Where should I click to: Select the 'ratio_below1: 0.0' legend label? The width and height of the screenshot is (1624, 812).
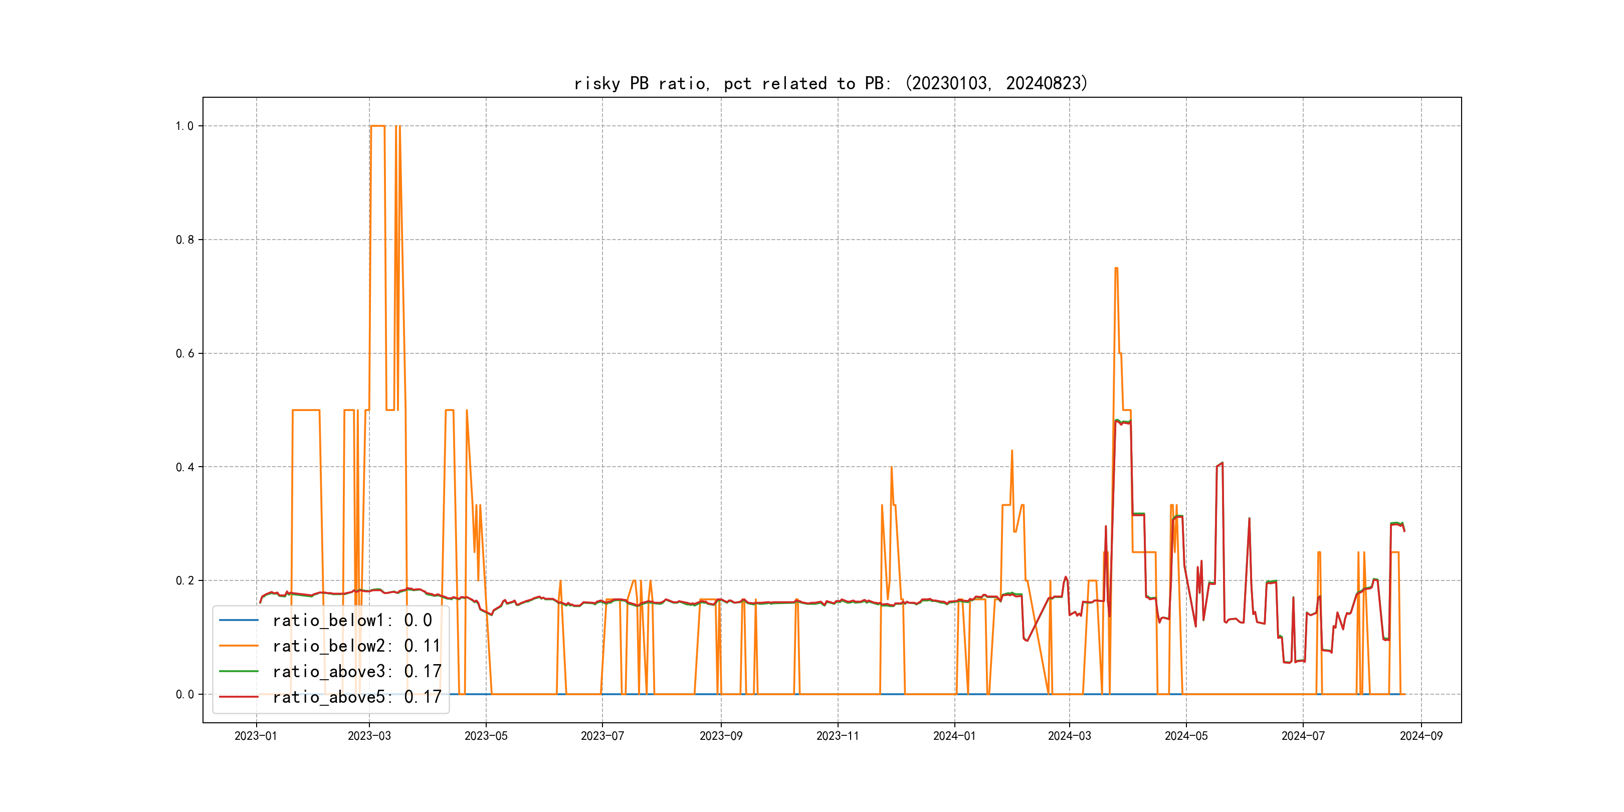click(x=352, y=621)
